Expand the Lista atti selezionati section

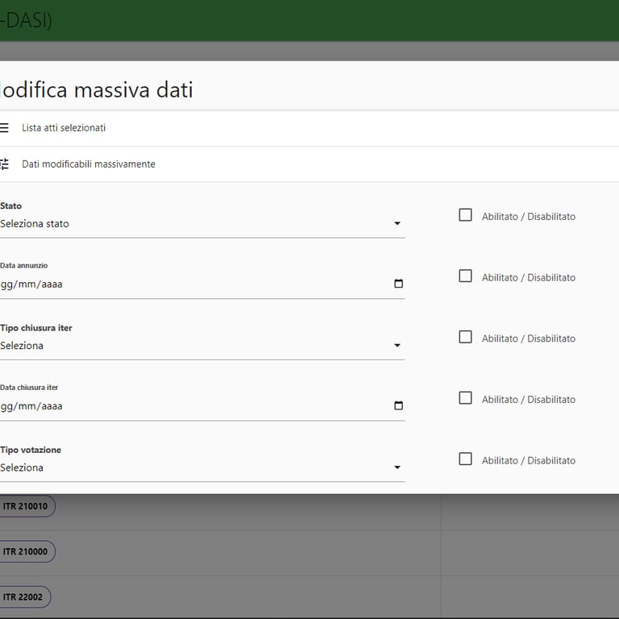point(309,128)
